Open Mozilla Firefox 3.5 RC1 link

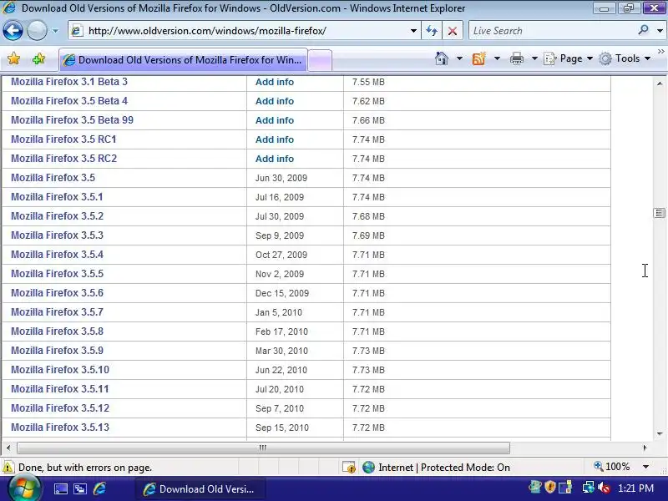[63, 139]
